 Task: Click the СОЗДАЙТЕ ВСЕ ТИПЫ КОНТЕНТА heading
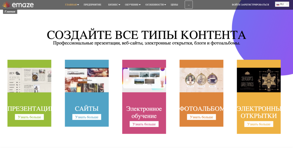coord(146,35)
